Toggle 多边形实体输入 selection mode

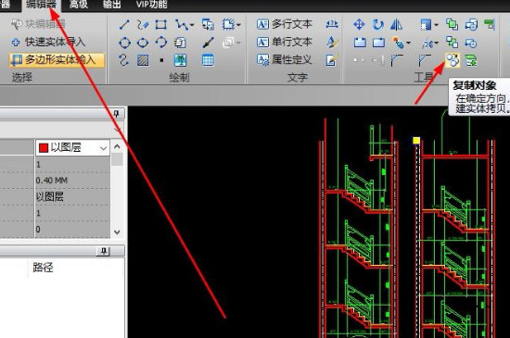pos(57,60)
